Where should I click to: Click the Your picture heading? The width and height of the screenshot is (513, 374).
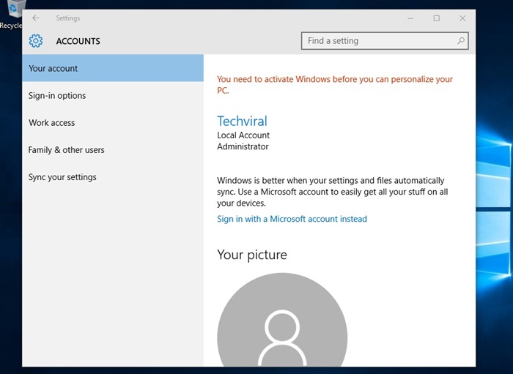pos(252,255)
